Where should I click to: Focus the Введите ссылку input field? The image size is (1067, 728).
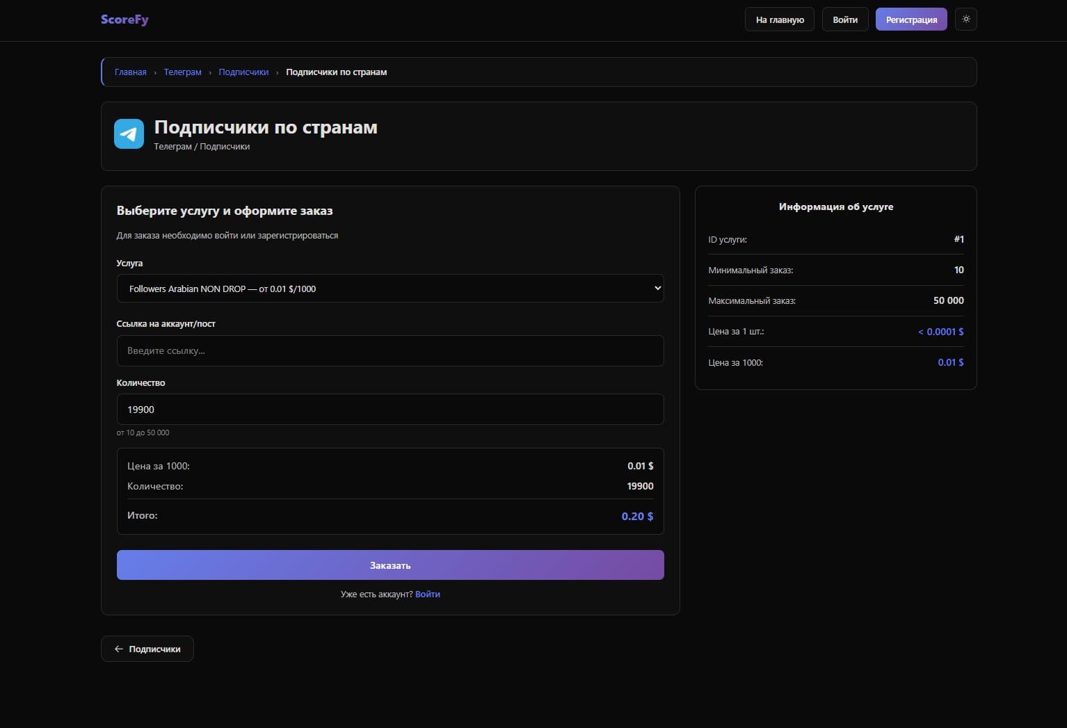click(x=390, y=350)
